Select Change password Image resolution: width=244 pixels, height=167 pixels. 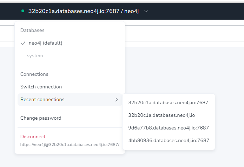tap(41, 118)
